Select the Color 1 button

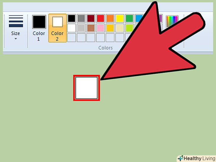click(39, 28)
